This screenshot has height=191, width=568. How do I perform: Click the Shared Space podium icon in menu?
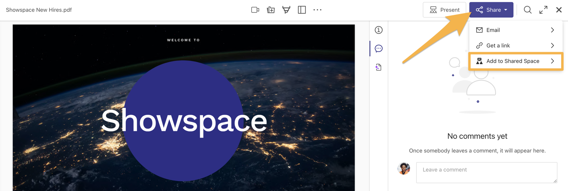[x=479, y=61]
